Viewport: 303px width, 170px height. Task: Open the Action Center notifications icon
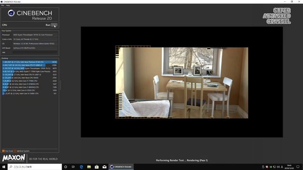tap(298, 167)
